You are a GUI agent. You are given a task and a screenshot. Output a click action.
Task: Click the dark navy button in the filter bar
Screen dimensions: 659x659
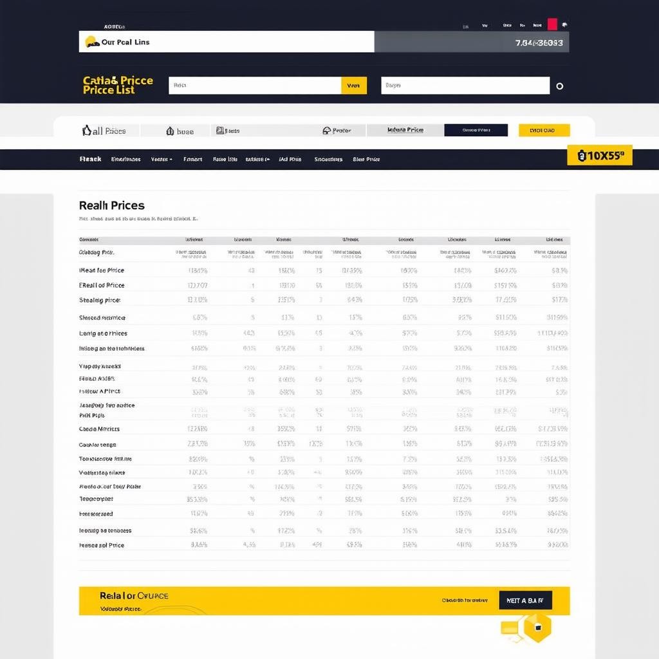pyautogui.click(x=476, y=130)
